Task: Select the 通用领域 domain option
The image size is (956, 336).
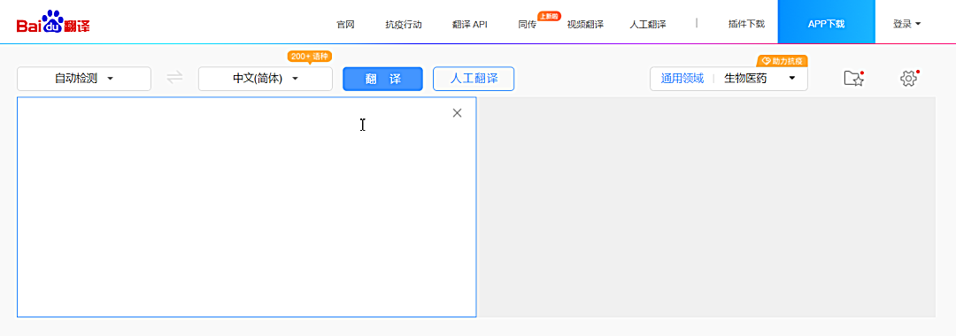Action: pyautogui.click(x=682, y=78)
